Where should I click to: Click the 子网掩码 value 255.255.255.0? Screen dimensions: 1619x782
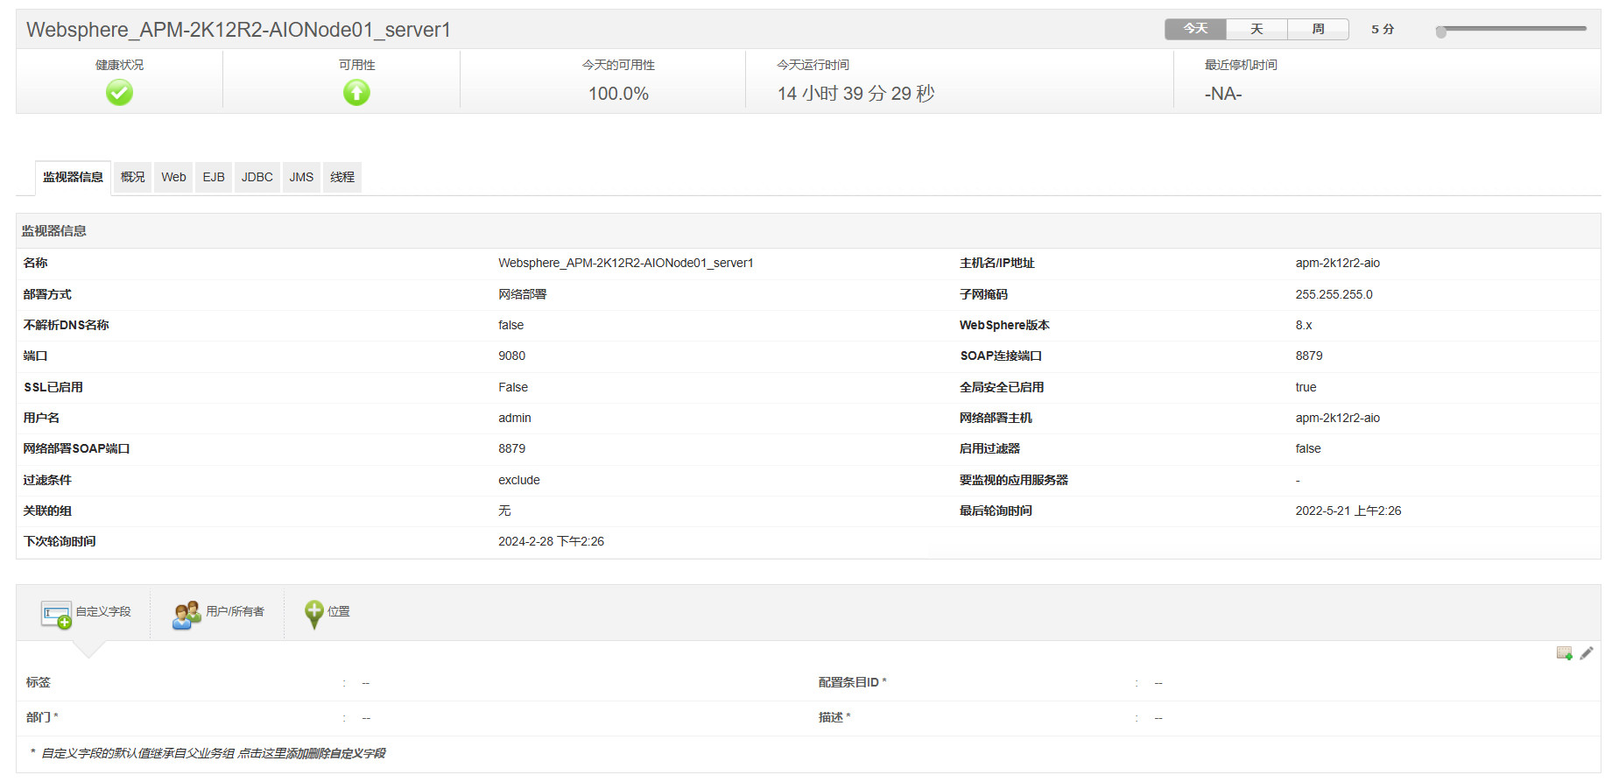click(1334, 294)
